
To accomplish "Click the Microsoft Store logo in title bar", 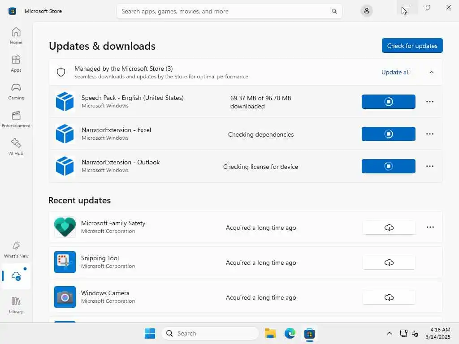I will [x=12, y=11].
